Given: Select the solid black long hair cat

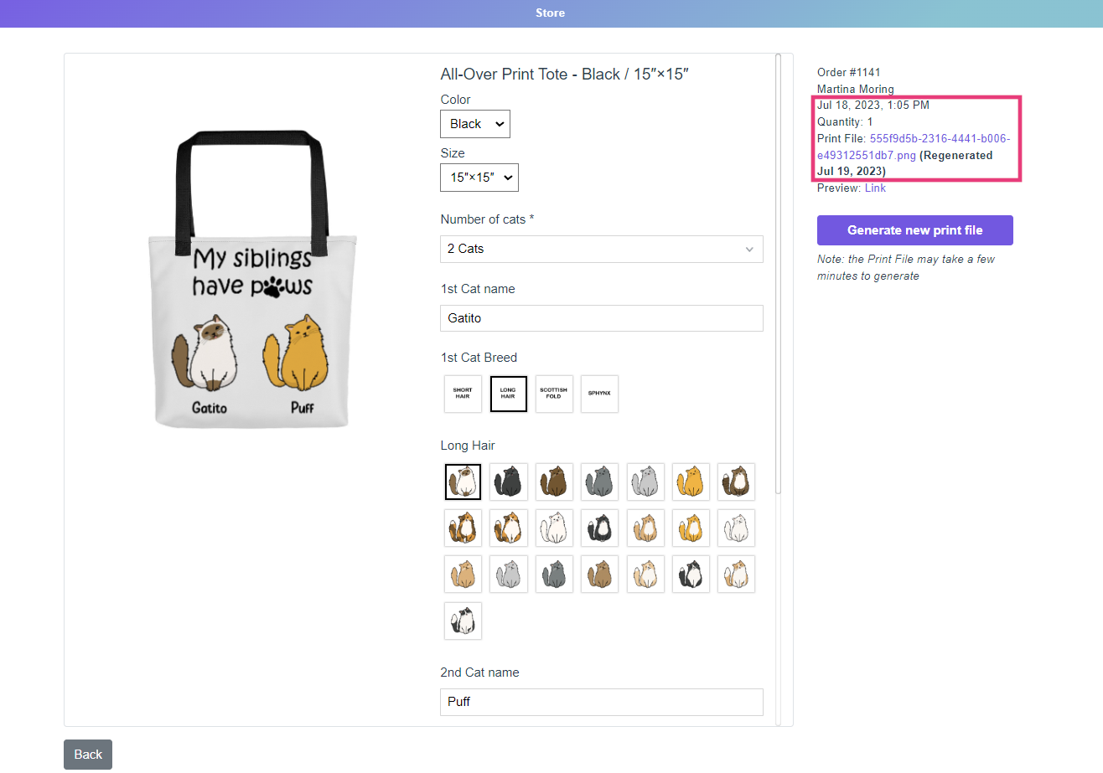Looking at the screenshot, I should (509, 482).
